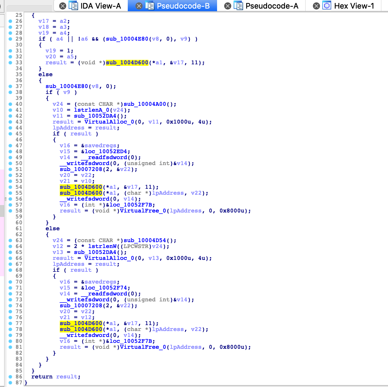Image resolution: width=388 pixels, height=387 pixels.
Task: Toggle breakpoint dot on line 81
Action: 10,347
